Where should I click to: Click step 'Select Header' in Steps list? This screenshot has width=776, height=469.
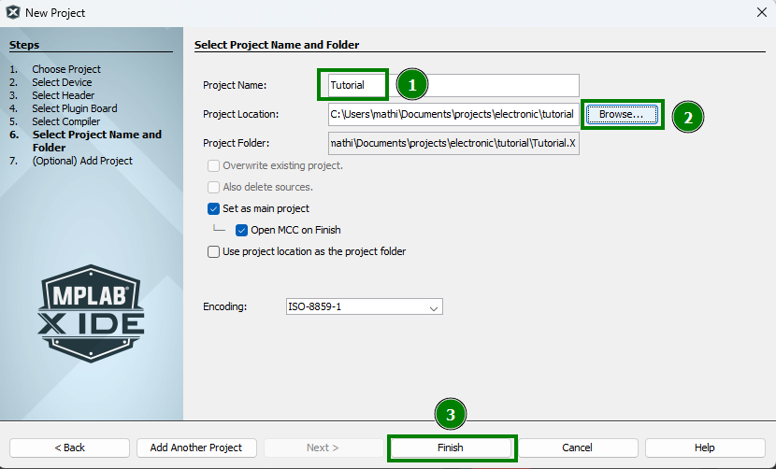coord(64,95)
